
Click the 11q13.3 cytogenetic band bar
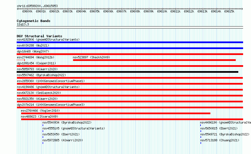(130, 27)
